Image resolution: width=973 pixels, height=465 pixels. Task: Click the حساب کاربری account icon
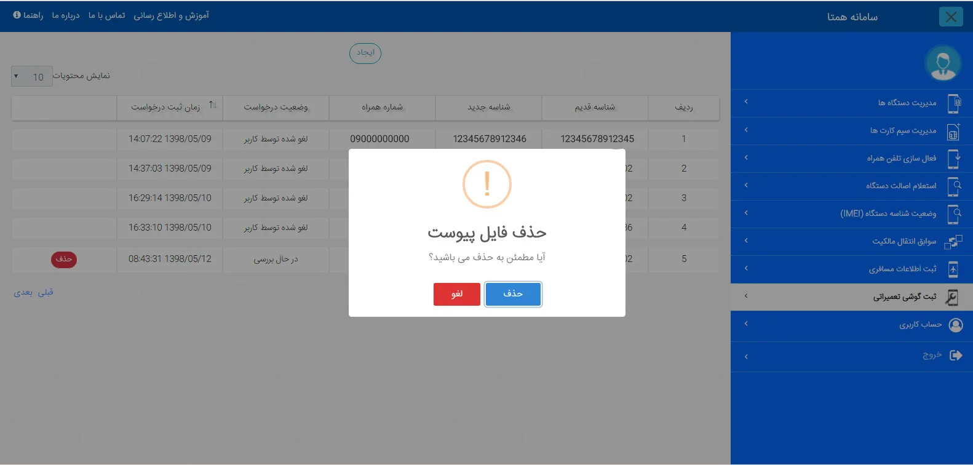[x=956, y=325]
